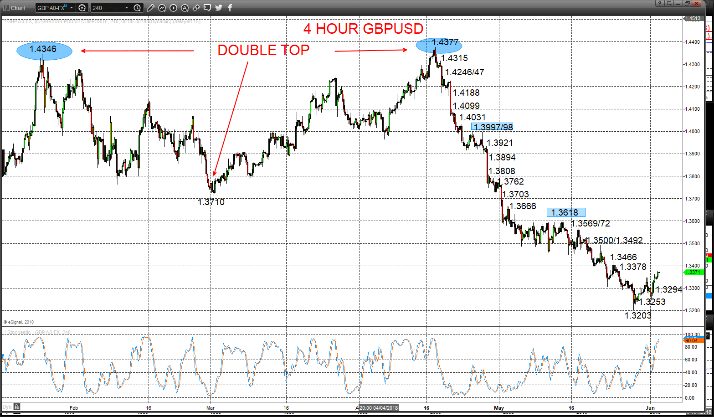This screenshot has height=417, width=714.
Task: Click the Jun date axis label
Action: click(x=650, y=408)
